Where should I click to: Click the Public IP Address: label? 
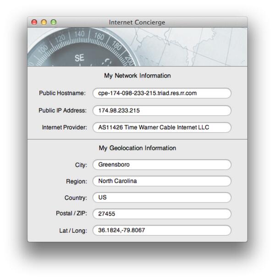[x=63, y=110]
